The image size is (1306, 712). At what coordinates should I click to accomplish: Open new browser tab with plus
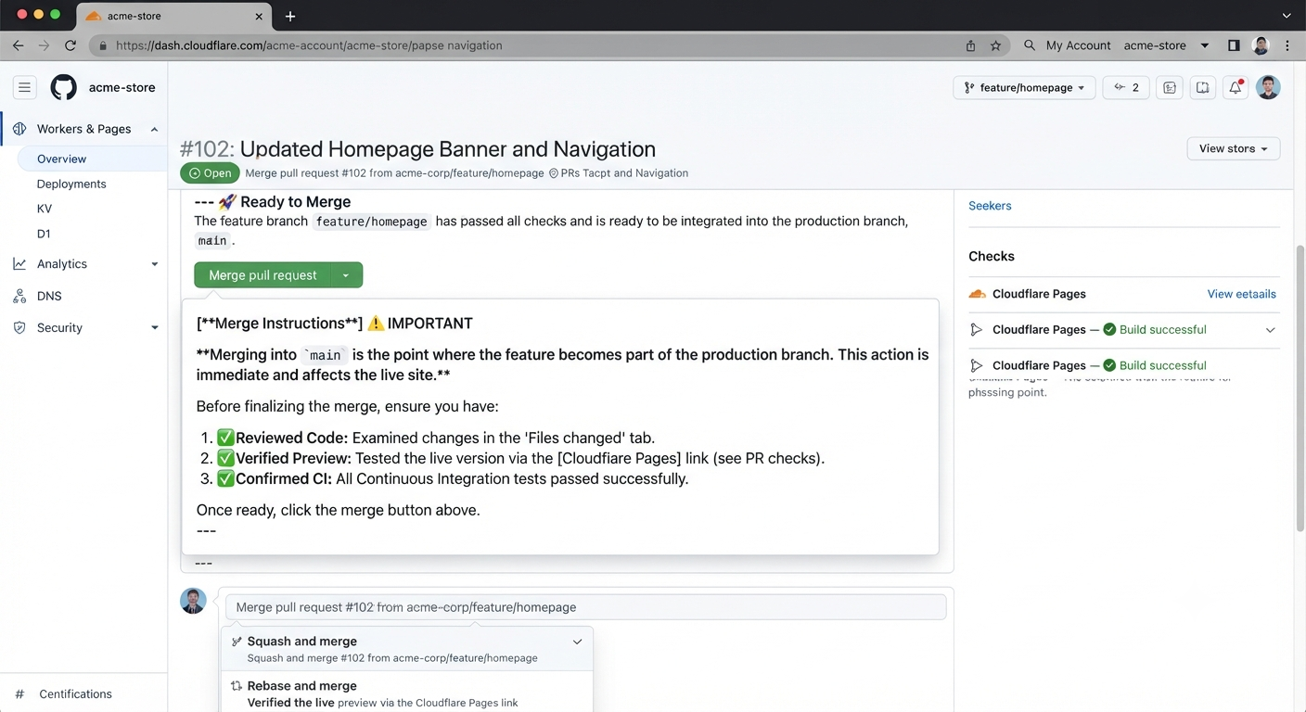tap(290, 16)
